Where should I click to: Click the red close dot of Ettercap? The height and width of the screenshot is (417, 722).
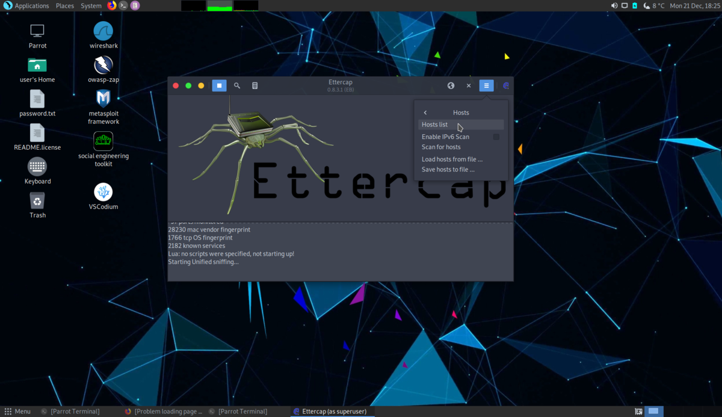click(x=176, y=85)
